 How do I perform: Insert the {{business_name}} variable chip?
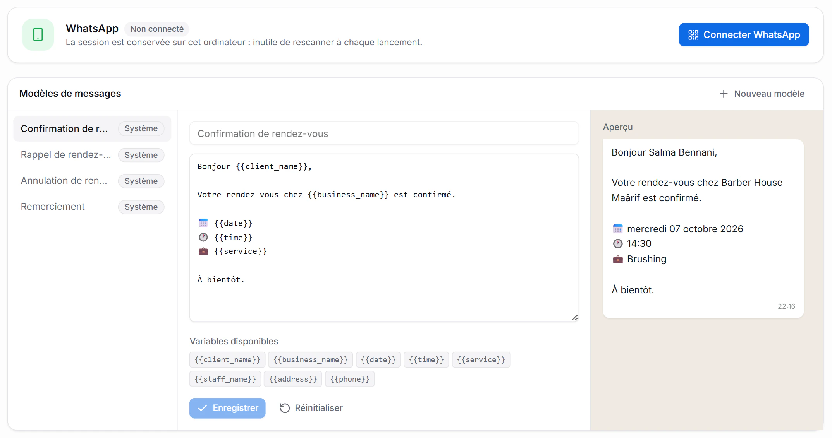pos(310,359)
